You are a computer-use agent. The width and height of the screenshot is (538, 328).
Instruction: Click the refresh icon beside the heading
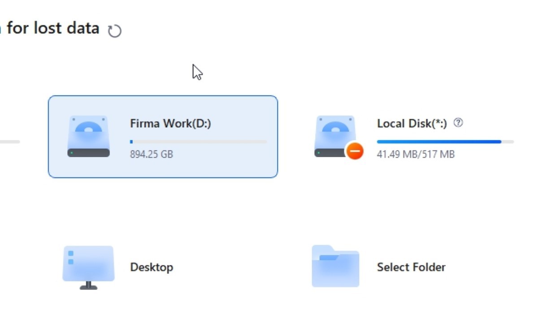click(115, 31)
